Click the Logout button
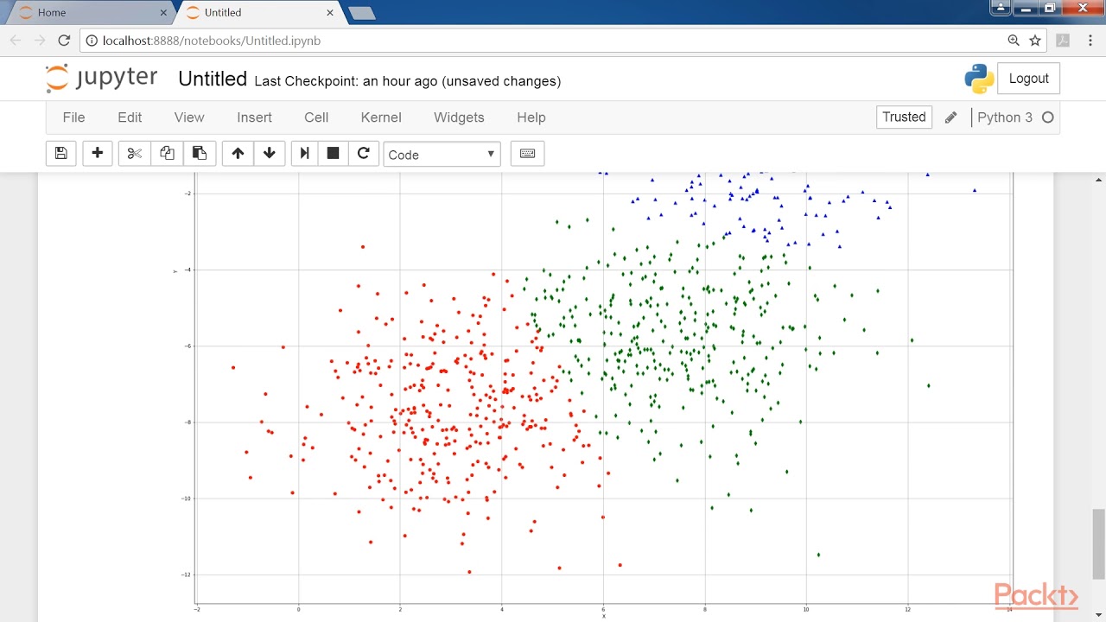Screen dimensions: 1106x622 point(1028,79)
